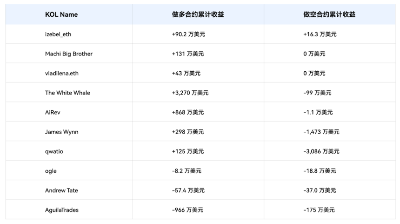Screen dimensions: 400x224
Task: Click the Machi Big Brother row name
Action: pyautogui.click(x=69, y=54)
